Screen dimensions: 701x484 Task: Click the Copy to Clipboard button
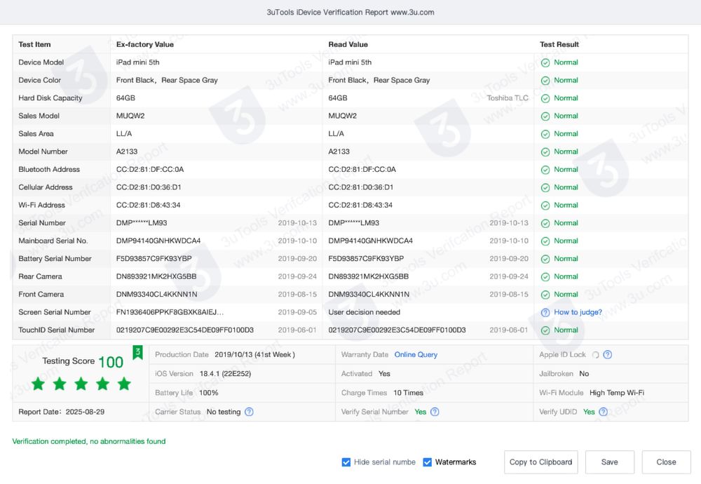pos(540,462)
